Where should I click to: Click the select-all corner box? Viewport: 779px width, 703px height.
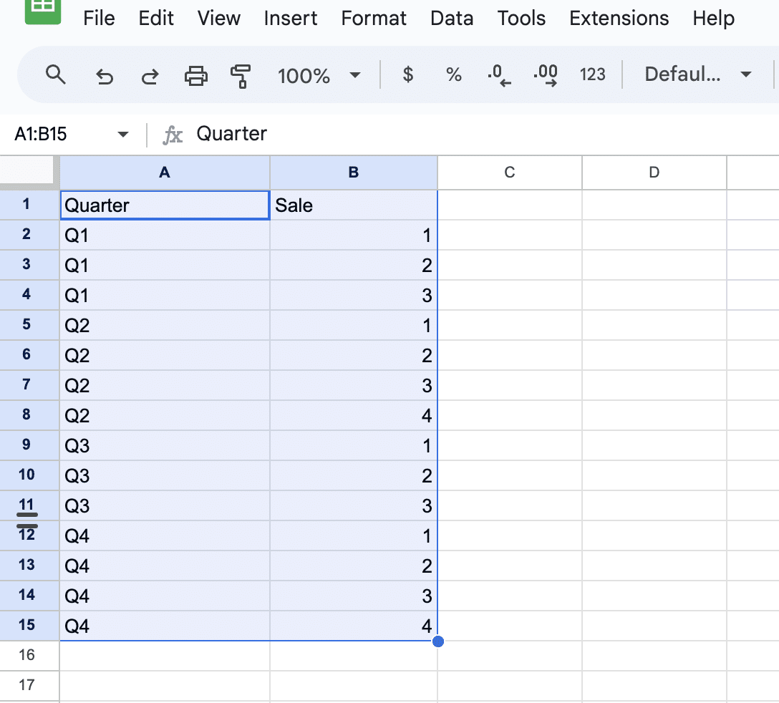29,173
